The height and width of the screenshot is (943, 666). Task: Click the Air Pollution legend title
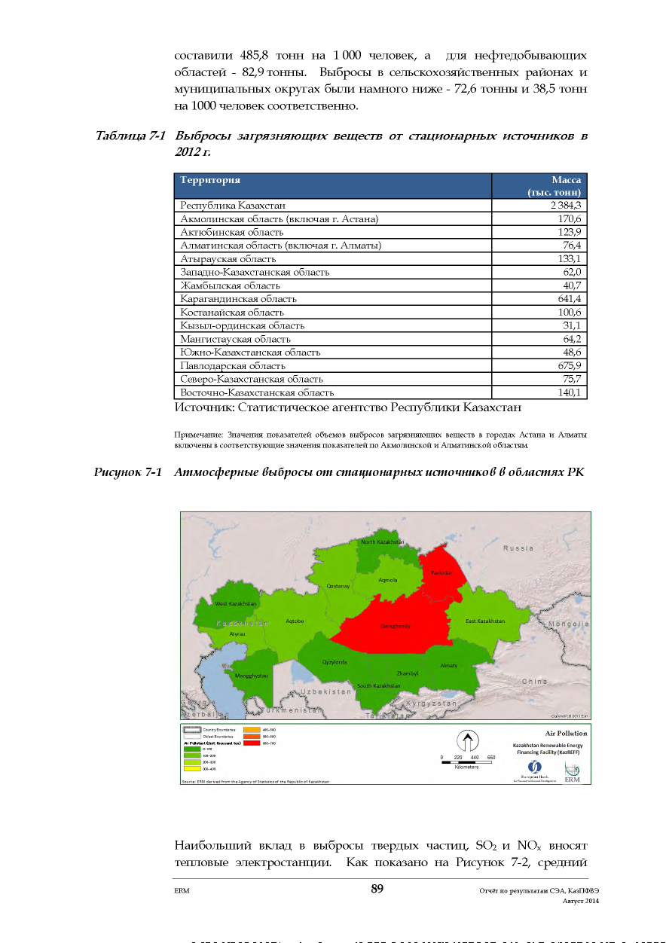(567, 733)
